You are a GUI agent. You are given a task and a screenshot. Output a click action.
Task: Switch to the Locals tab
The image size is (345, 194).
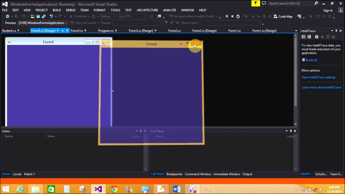tap(17, 174)
